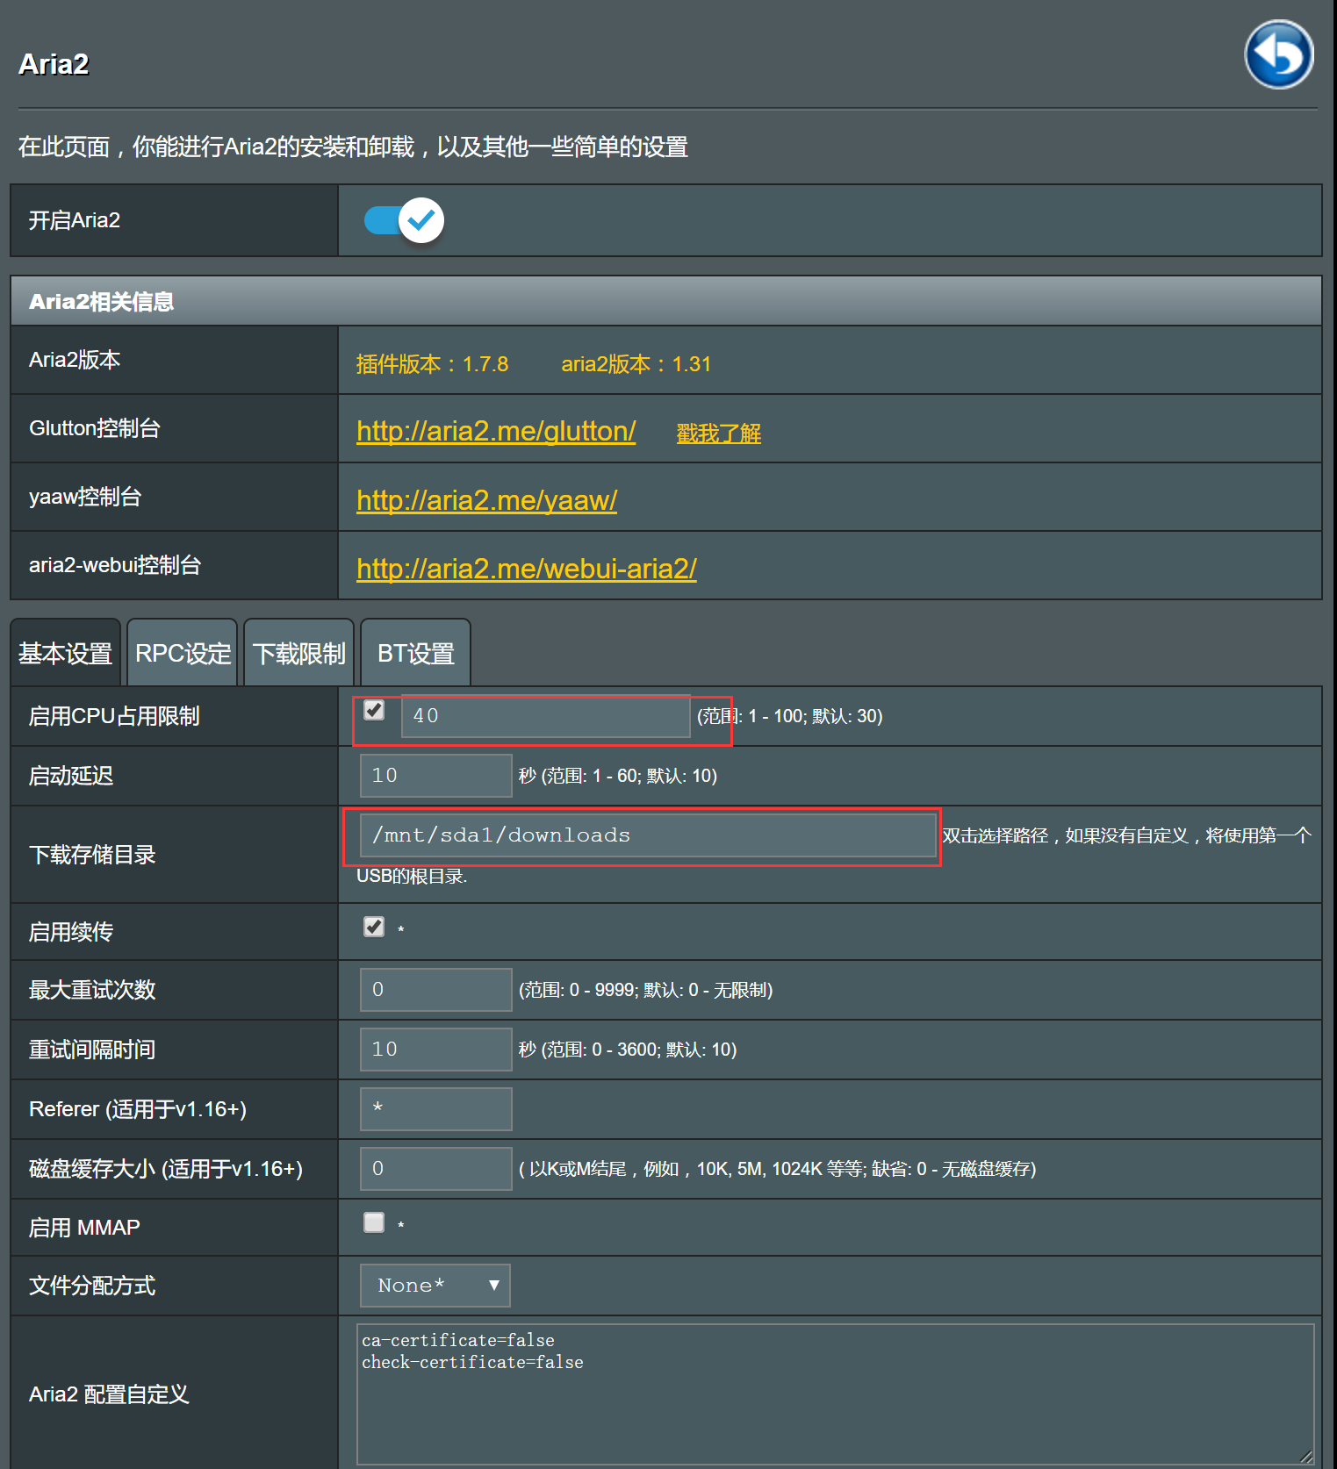1337x1469 pixels.
Task: Click the blue back arrow icon
Action: [1278, 54]
